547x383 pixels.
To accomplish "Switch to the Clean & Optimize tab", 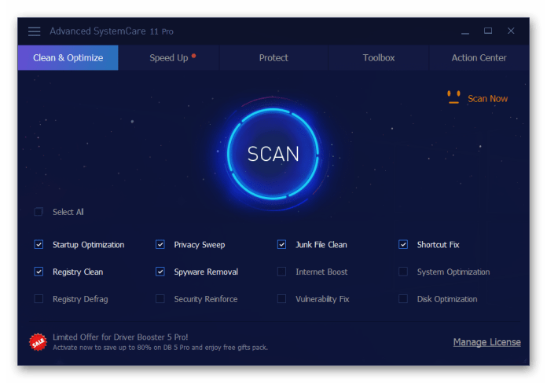I will point(68,57).
